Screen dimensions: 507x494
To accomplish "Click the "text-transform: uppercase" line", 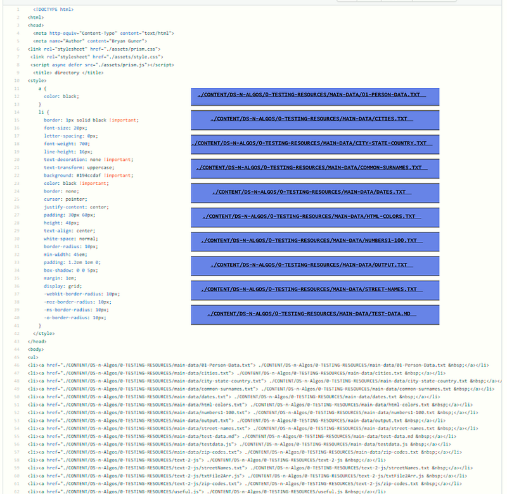I will [79, 168].
